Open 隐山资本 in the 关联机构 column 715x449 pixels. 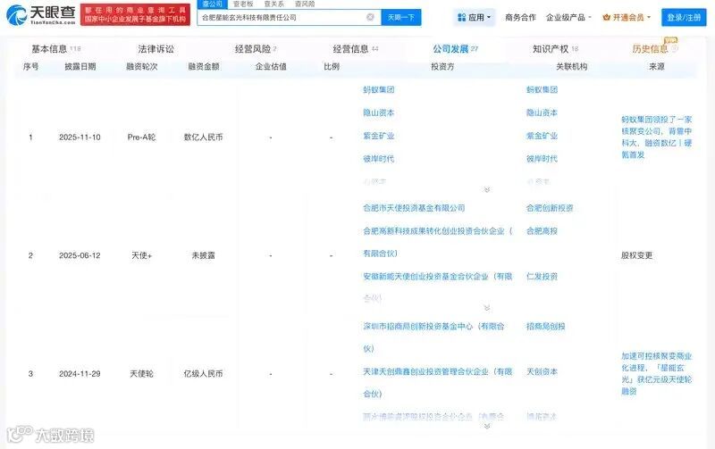tap(542, 112)
